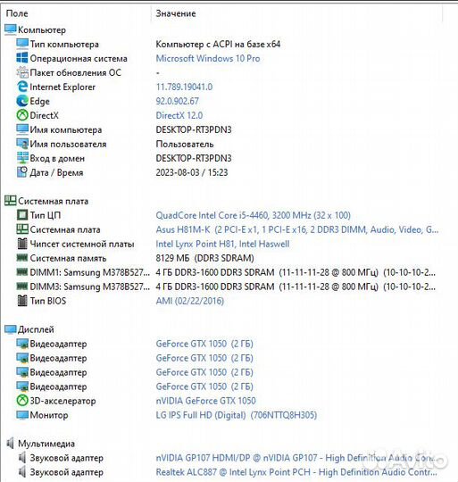The image size is (458, 482).
Task: Click the 3D-акселератор icon
Action: (x=22, y=401)
